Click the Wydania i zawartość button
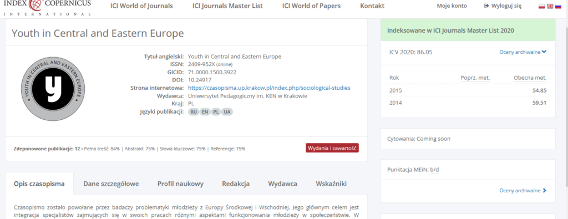The image size is (568, 219). [332, 148]
